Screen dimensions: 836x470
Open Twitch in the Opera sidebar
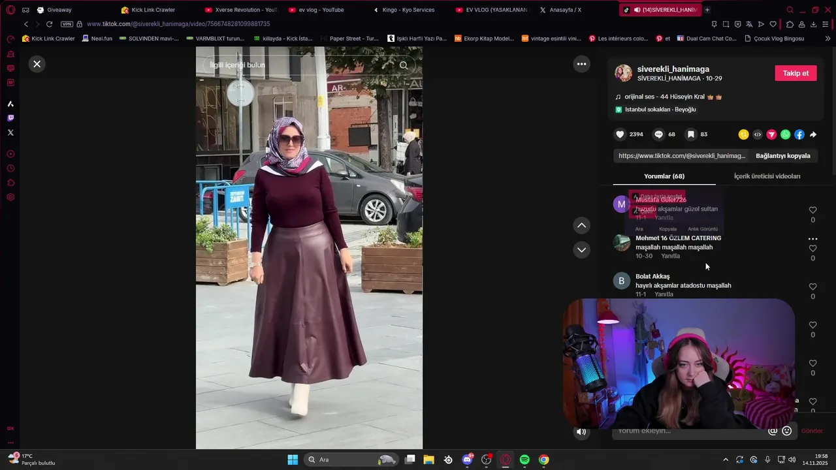pos(10,118)
